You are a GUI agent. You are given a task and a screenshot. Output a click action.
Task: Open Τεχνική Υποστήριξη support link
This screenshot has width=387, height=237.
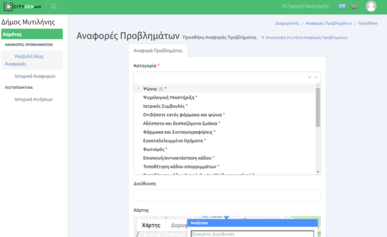305,6
